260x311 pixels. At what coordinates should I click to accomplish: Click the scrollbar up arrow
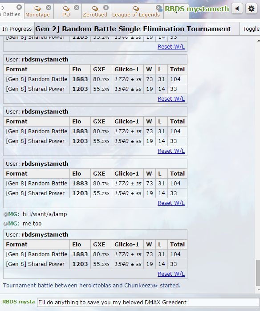tap(258, 41)
